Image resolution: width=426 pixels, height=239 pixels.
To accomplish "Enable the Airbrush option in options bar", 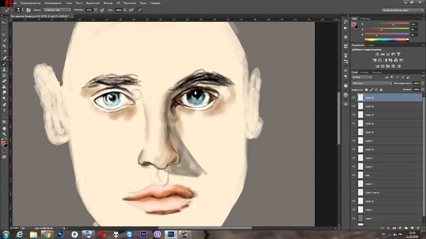I will 131,10.
